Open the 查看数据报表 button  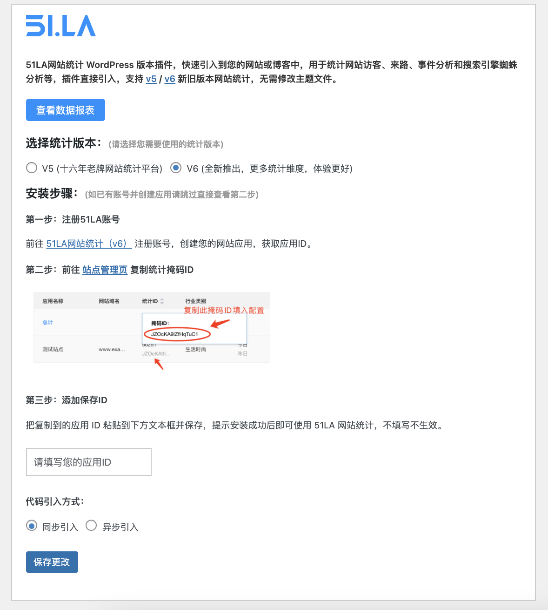(66, 110)
